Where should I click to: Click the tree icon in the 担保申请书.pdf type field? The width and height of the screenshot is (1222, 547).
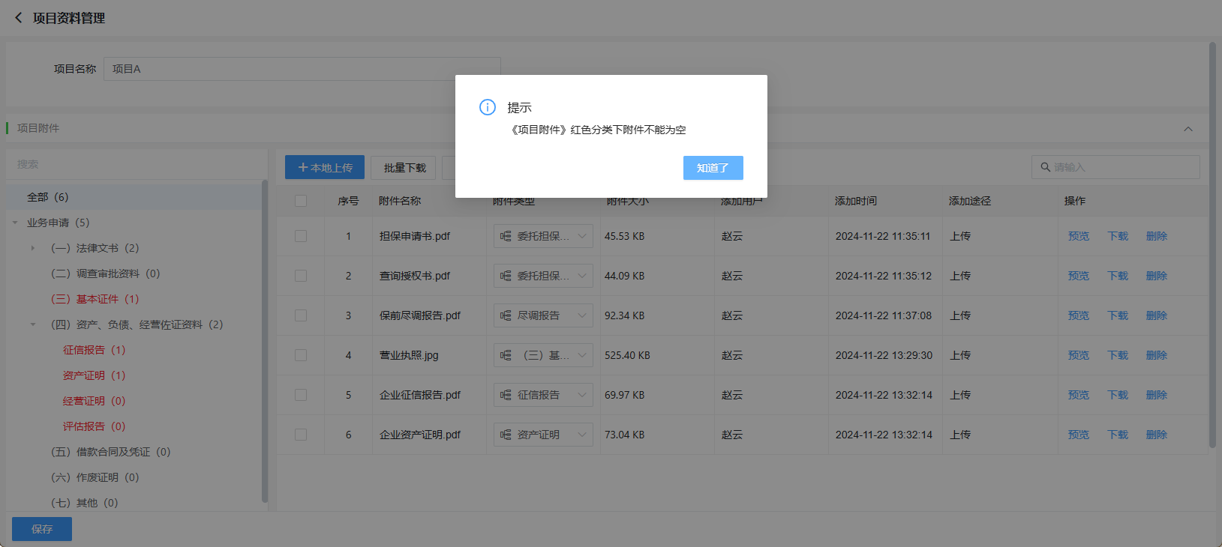[x=506, y=236]
